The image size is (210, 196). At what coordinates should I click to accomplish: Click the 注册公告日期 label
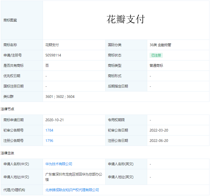click(x=118, y=141)
